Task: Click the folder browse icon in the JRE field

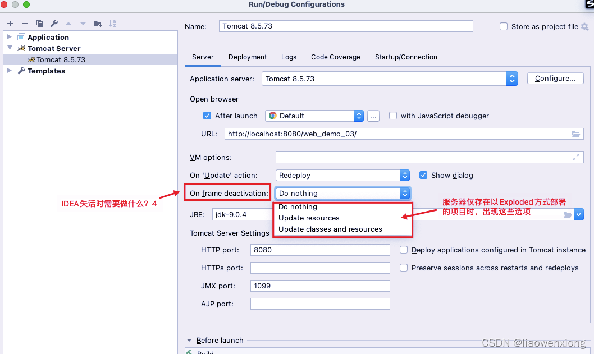Action: tap(567, 215)
